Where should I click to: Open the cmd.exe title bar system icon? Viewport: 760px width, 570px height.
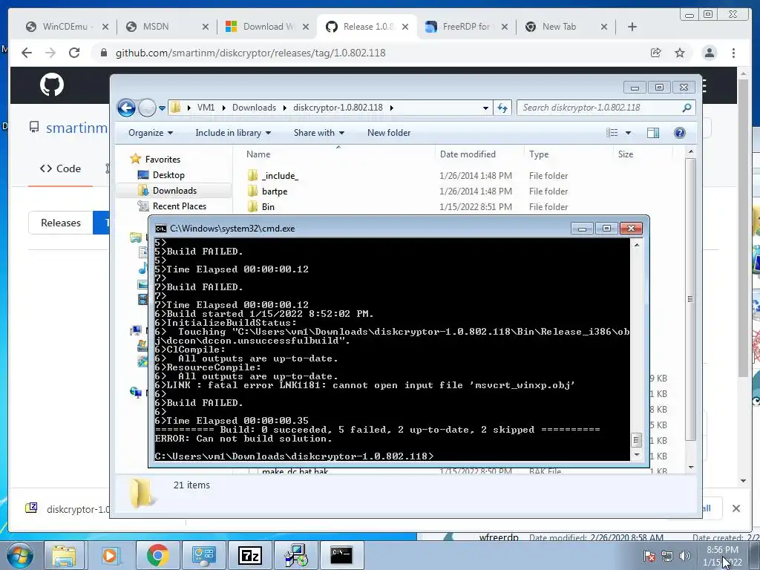click(160, 229)
